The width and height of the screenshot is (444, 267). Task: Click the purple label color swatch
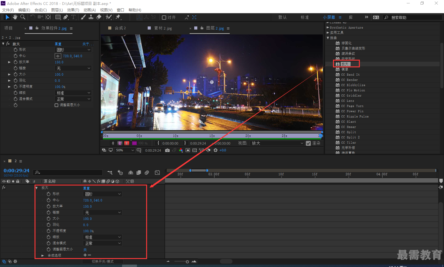pos(134,143)
